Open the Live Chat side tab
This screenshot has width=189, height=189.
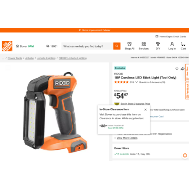(187, 72)
